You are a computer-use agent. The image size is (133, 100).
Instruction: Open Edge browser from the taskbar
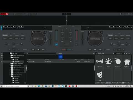[39, 86]
